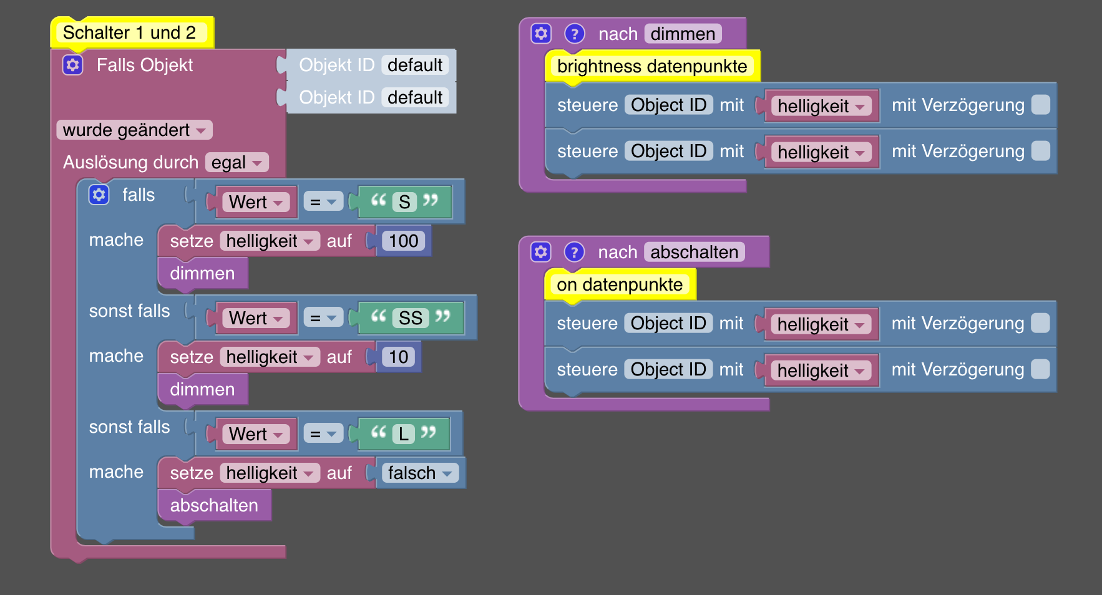Open mutator gear of the nach dimmen function
The width and height of the screenshot is (1102, 595).
pos(541,34)
